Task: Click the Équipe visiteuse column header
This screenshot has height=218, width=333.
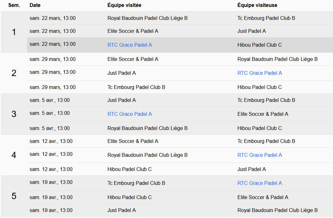Action: point(257,5)
